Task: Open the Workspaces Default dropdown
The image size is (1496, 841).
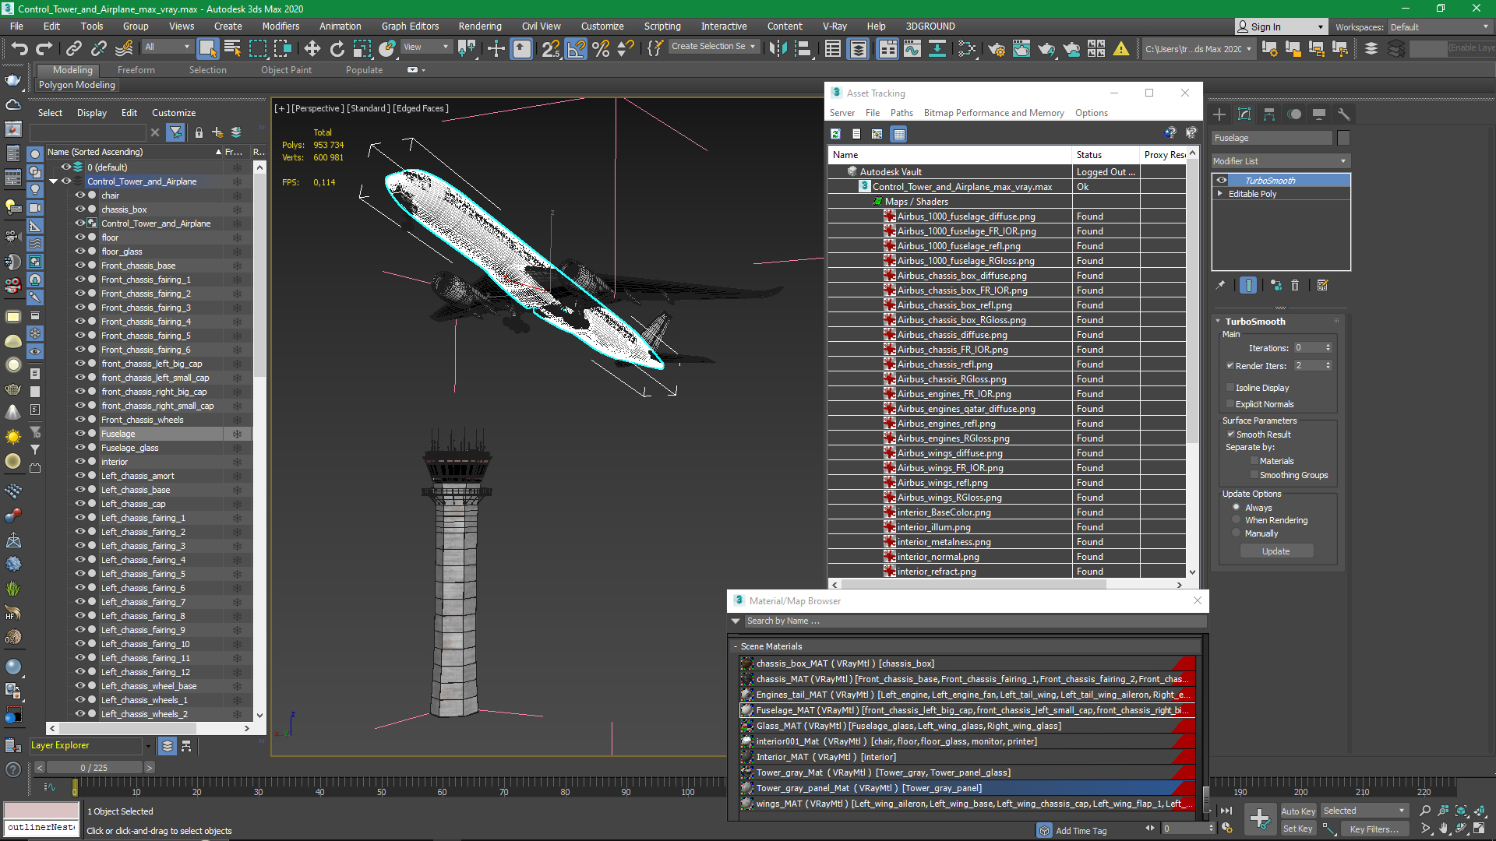Action: pyautogui.click(x=1441, y=27)
